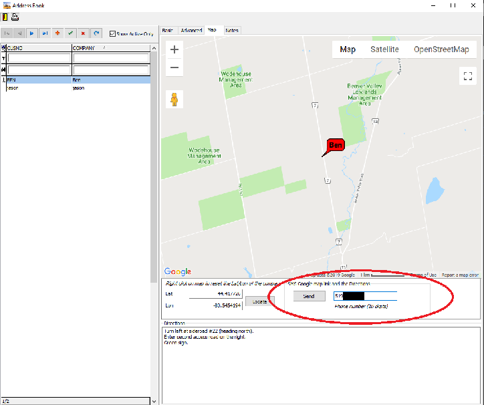Image resolution: width=484 pixels, height=405 pixels.
Task: Click the filter row funnel icon
Action: pos(3,58)
